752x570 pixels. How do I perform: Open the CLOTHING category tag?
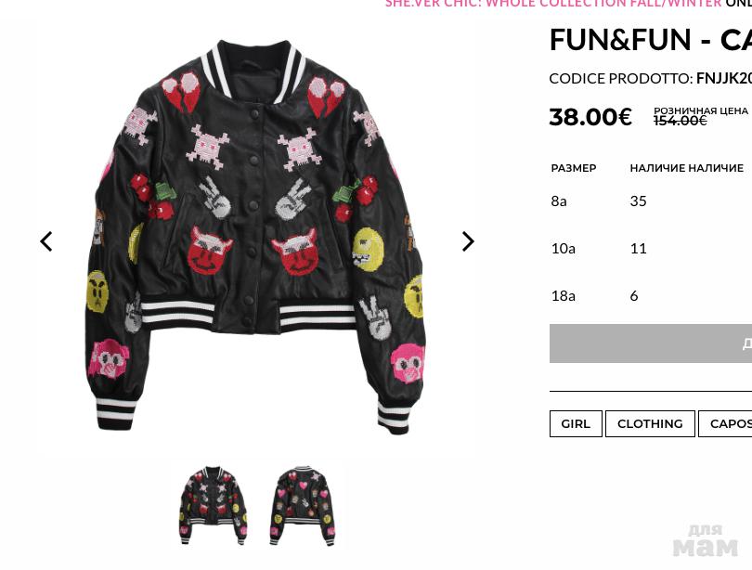tap(650, 423)
